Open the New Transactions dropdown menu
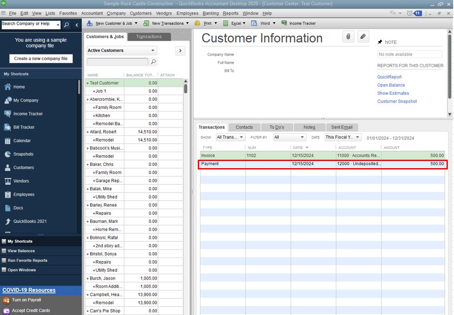The width and height of the screenshot is (454, 315). click(166, 23)
